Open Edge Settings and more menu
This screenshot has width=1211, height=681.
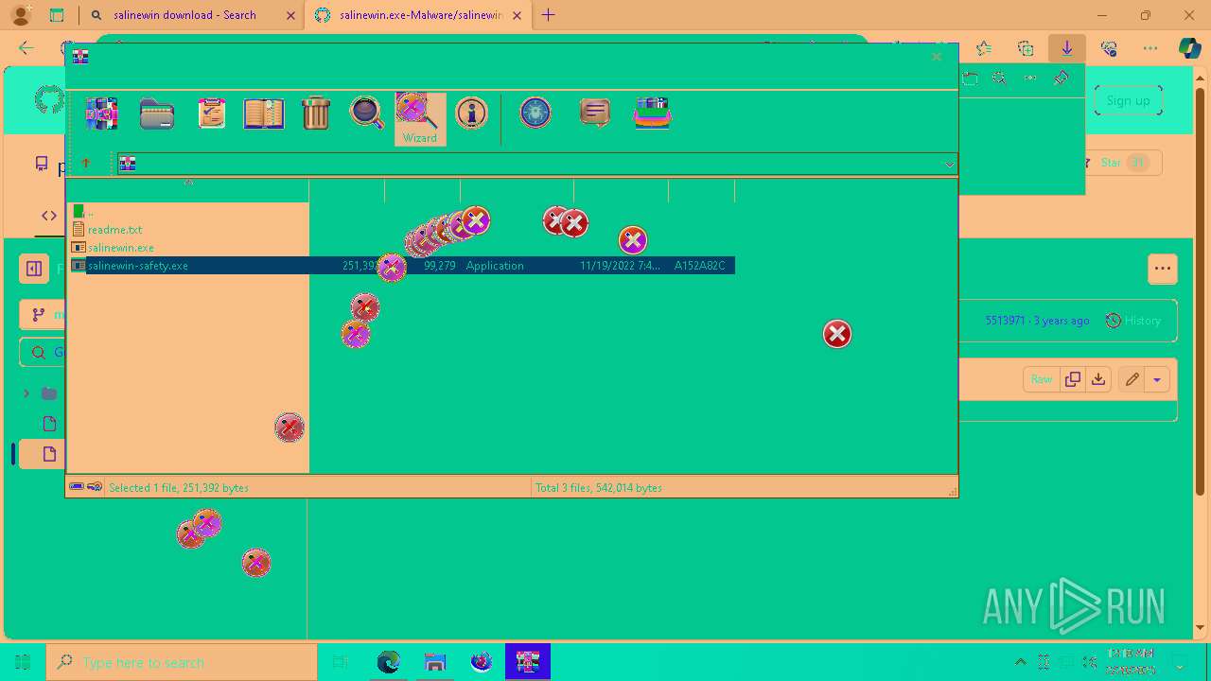(x=1150, y=49)
